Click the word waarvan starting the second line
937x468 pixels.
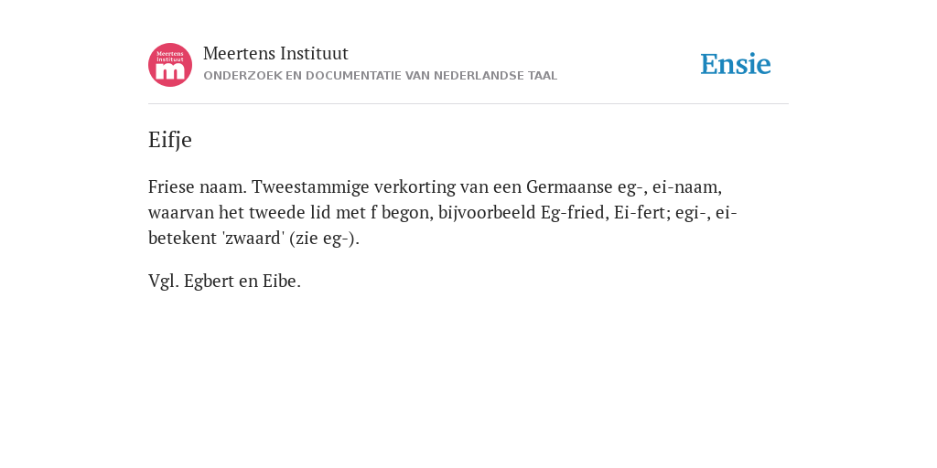[180, 212]
